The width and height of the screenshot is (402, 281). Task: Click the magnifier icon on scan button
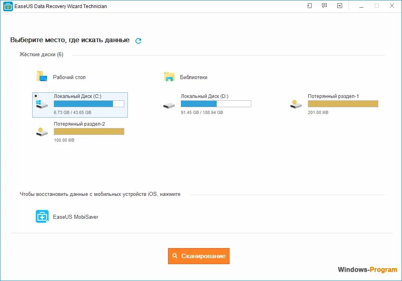(175, 256)
